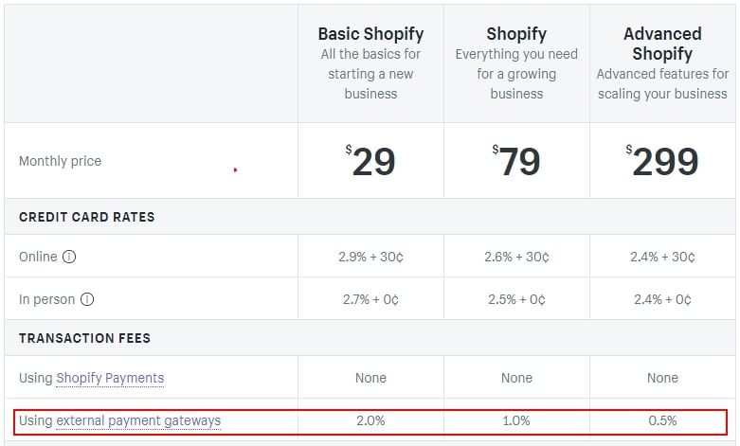Click the $299 monthly price
This screenshot has width=740, height=446.
click(662, 162)
